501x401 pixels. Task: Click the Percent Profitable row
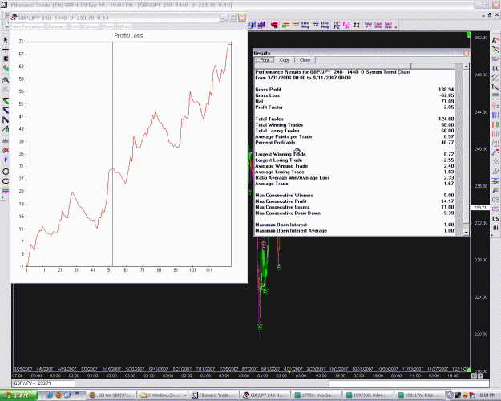tap(354, 142)
